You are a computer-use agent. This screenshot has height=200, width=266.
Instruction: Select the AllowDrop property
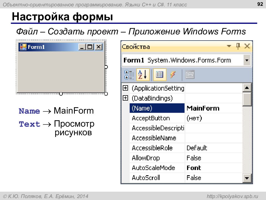pos(157,158)
